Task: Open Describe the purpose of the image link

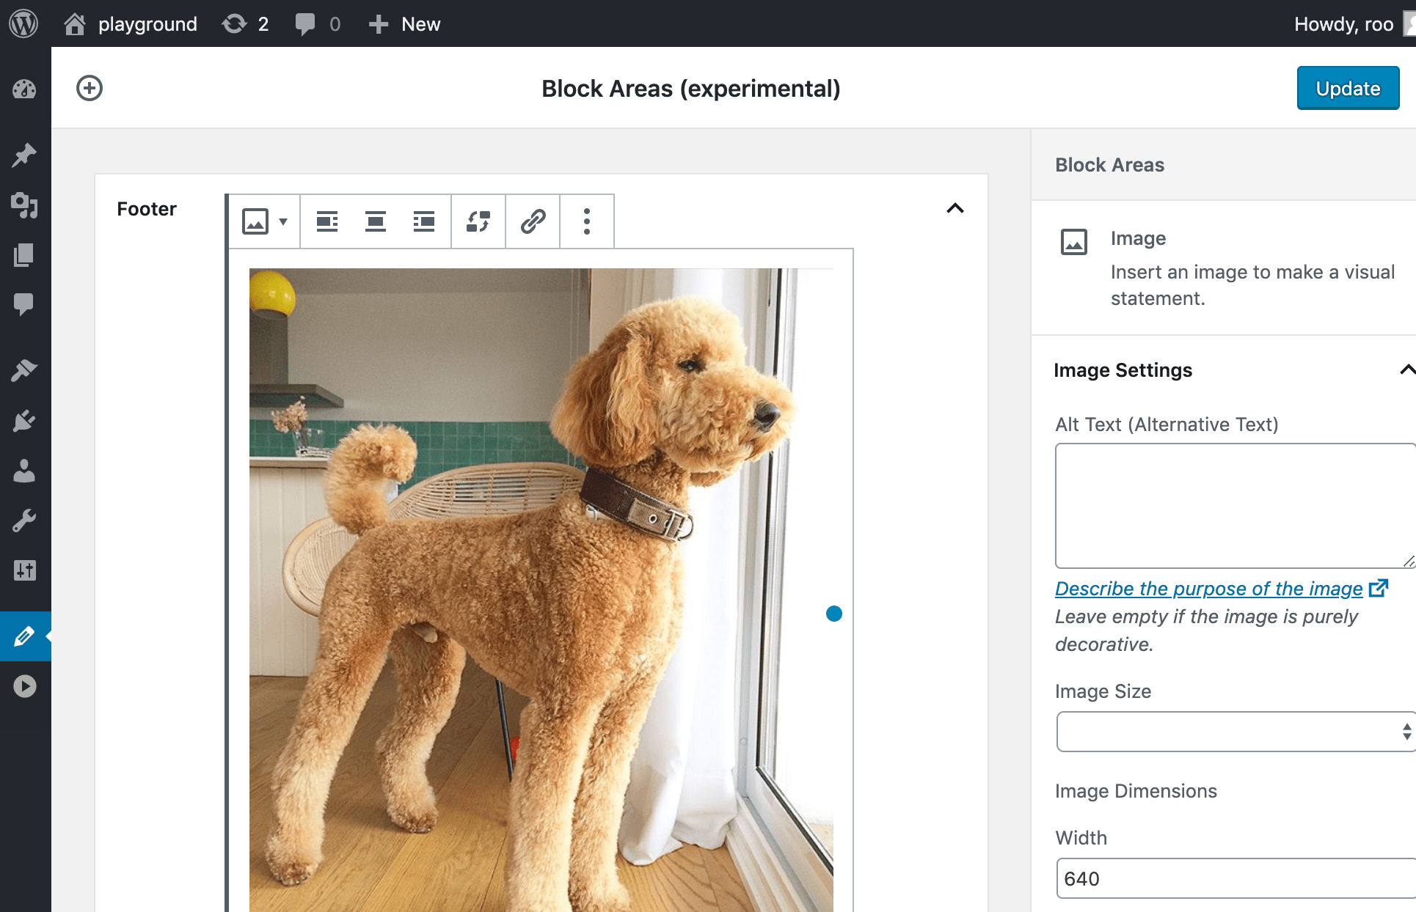Action: tap(1208, 589)
